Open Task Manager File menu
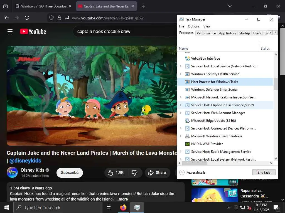Viewport: 285px width, 213px height. click(x=181, y=26)
